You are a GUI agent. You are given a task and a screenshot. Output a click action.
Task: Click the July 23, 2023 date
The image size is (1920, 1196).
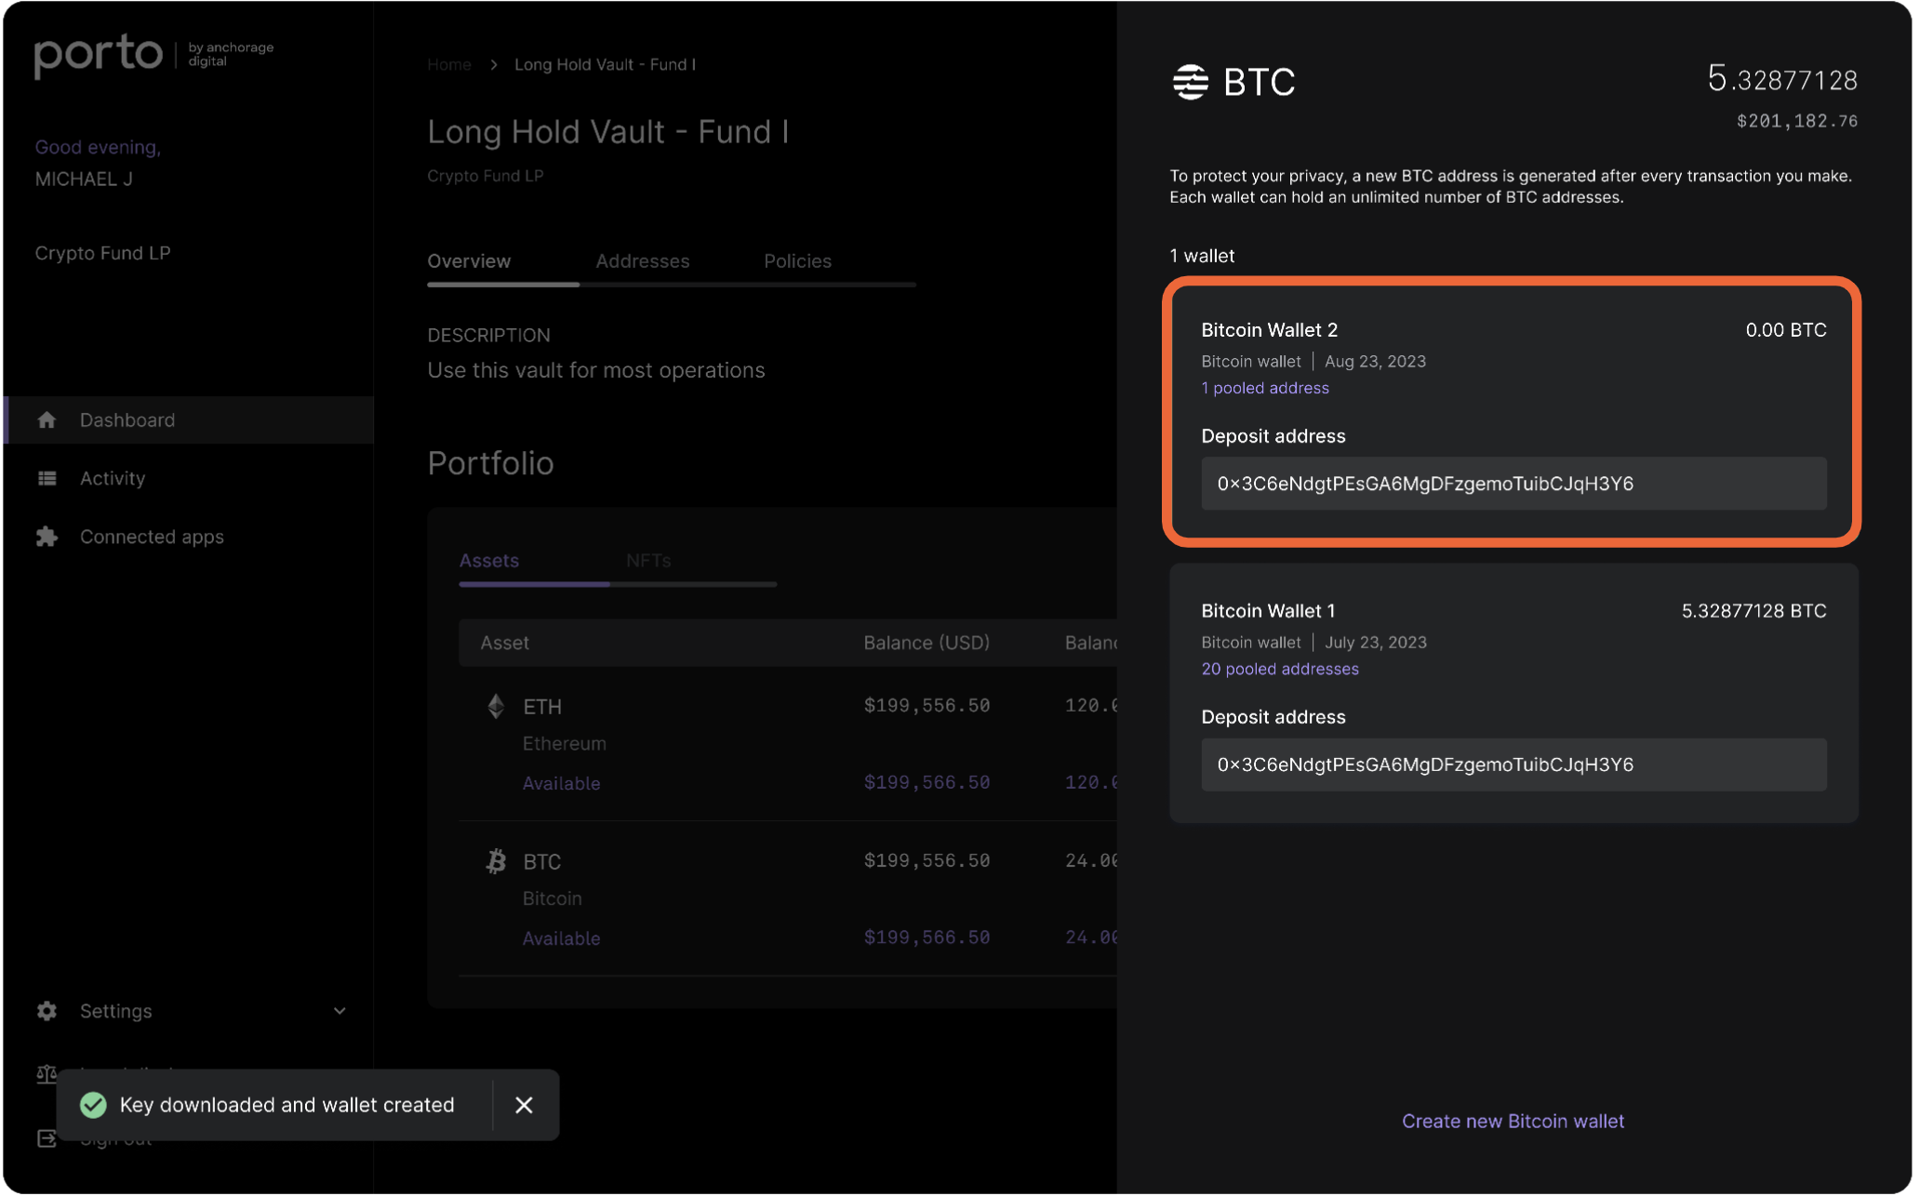click(1376, 643)
